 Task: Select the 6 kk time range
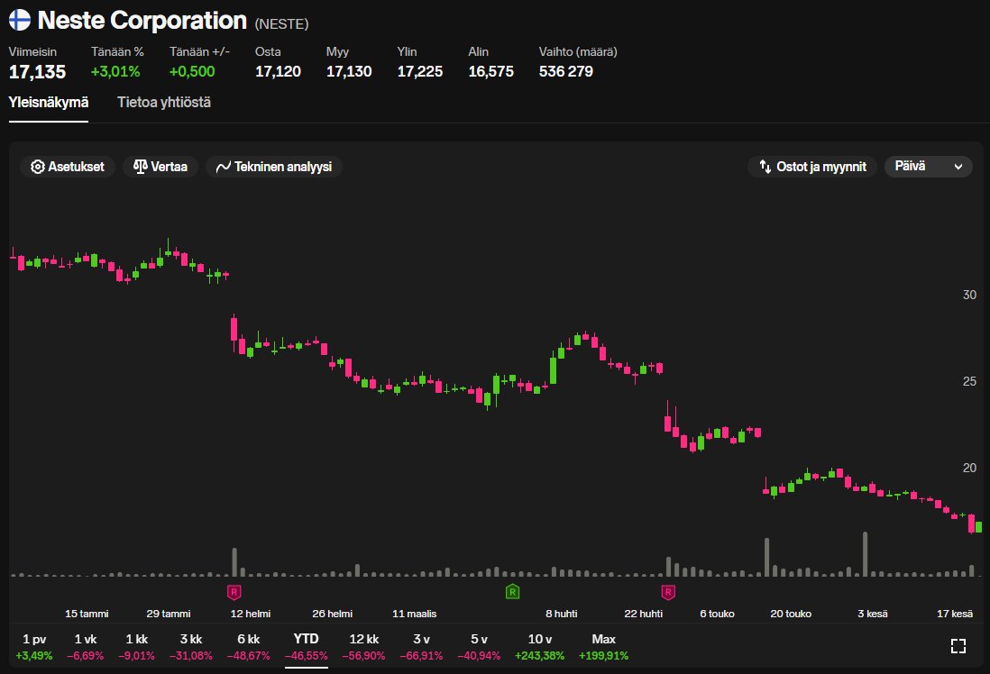click(248, 647)
